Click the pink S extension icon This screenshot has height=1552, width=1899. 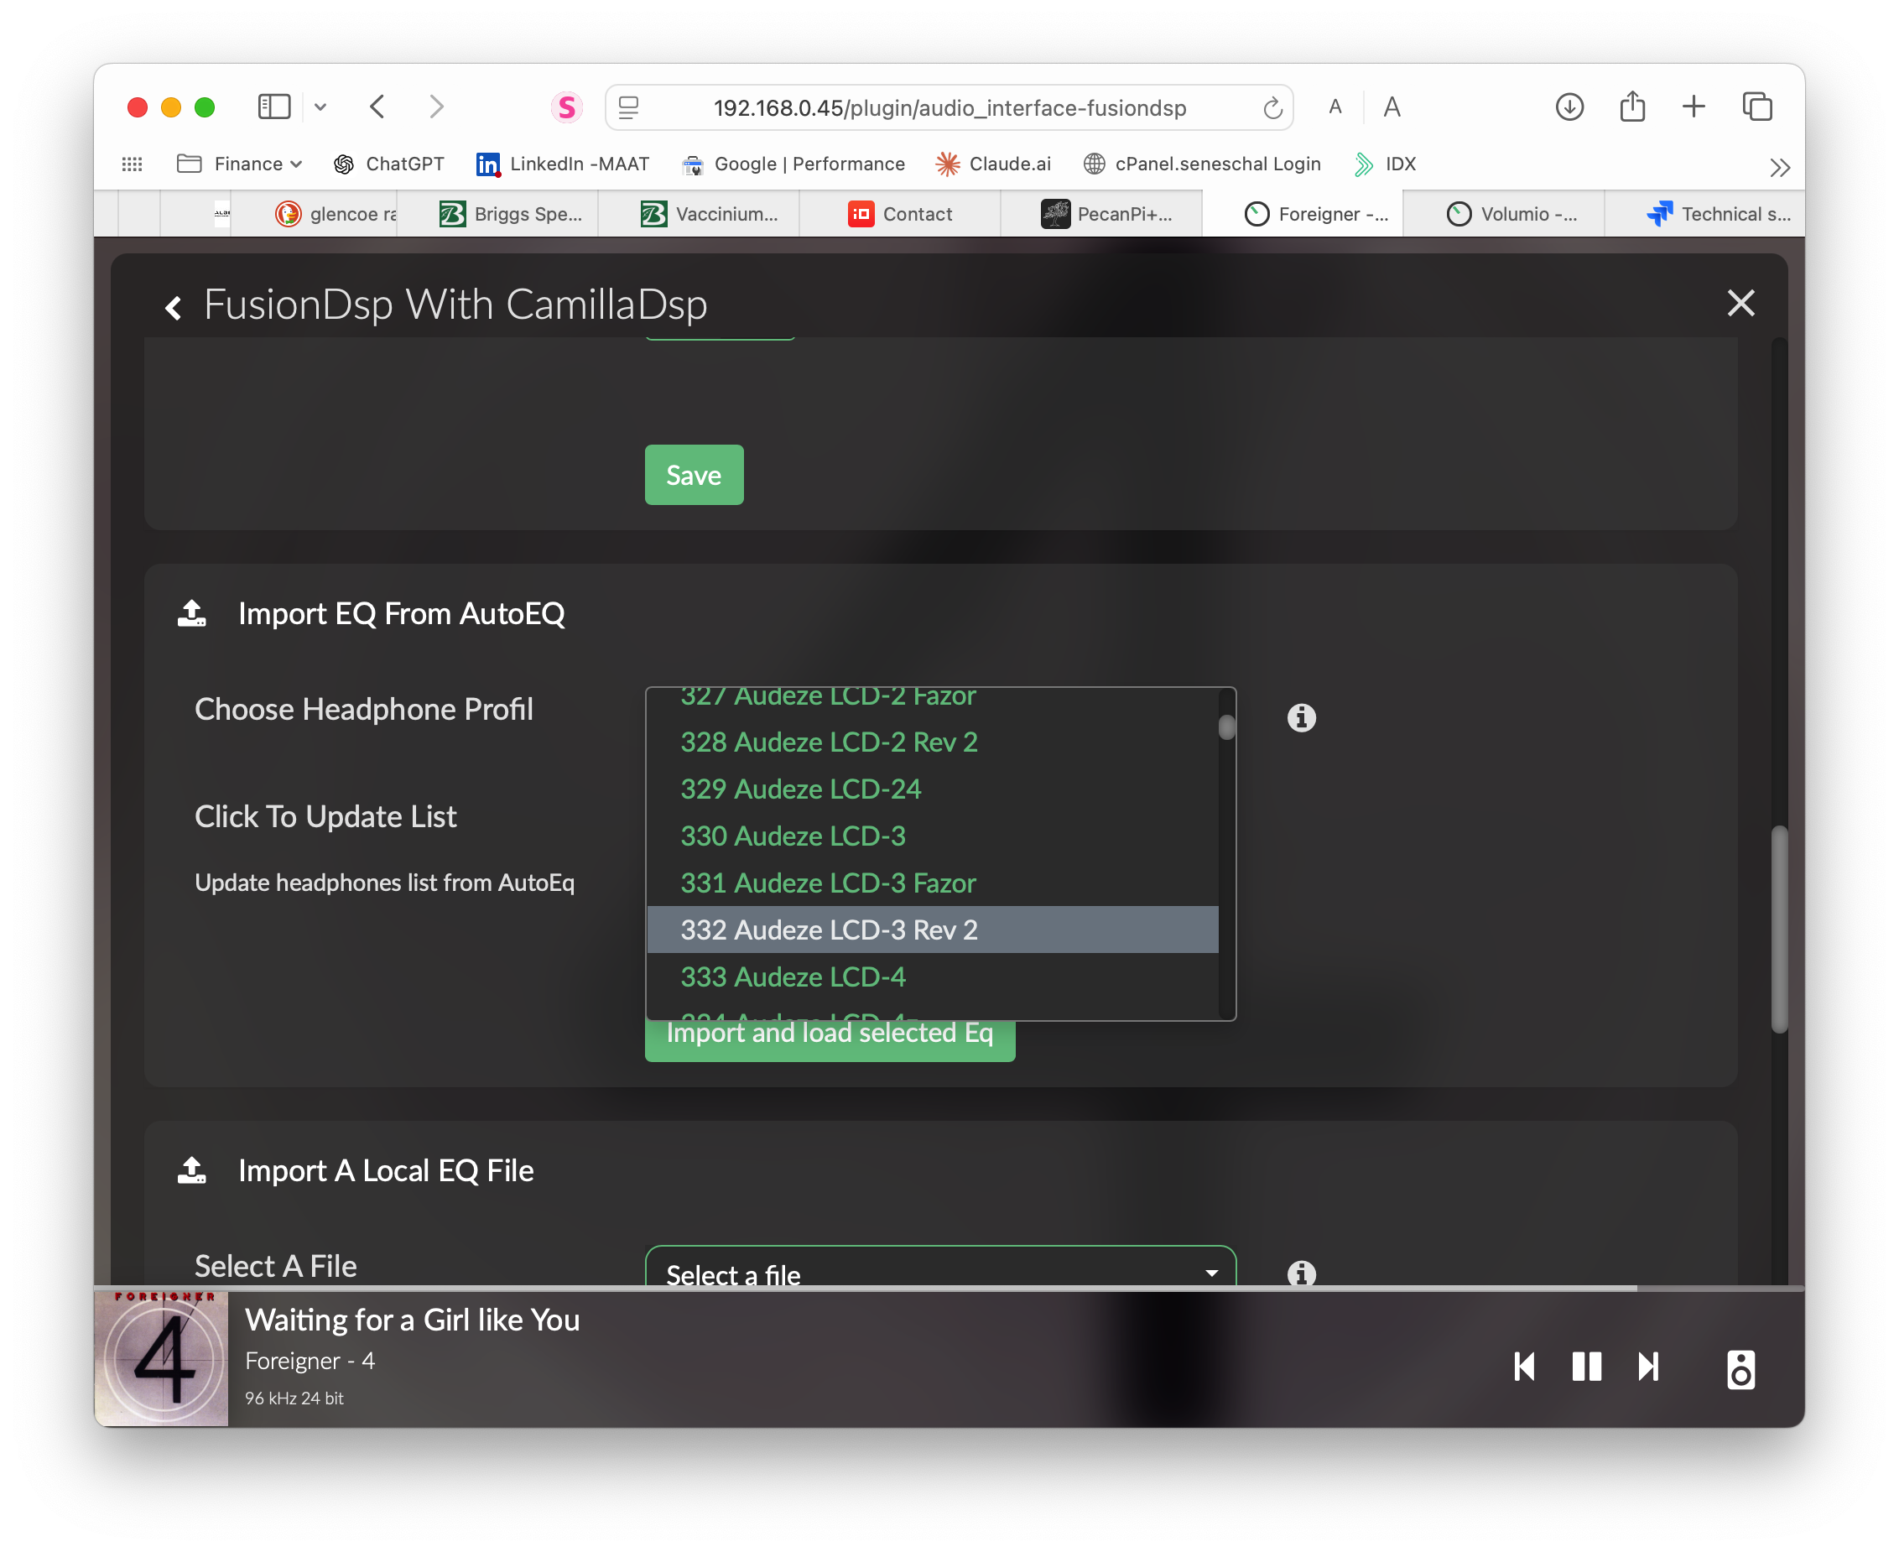(x=566, y=107)
